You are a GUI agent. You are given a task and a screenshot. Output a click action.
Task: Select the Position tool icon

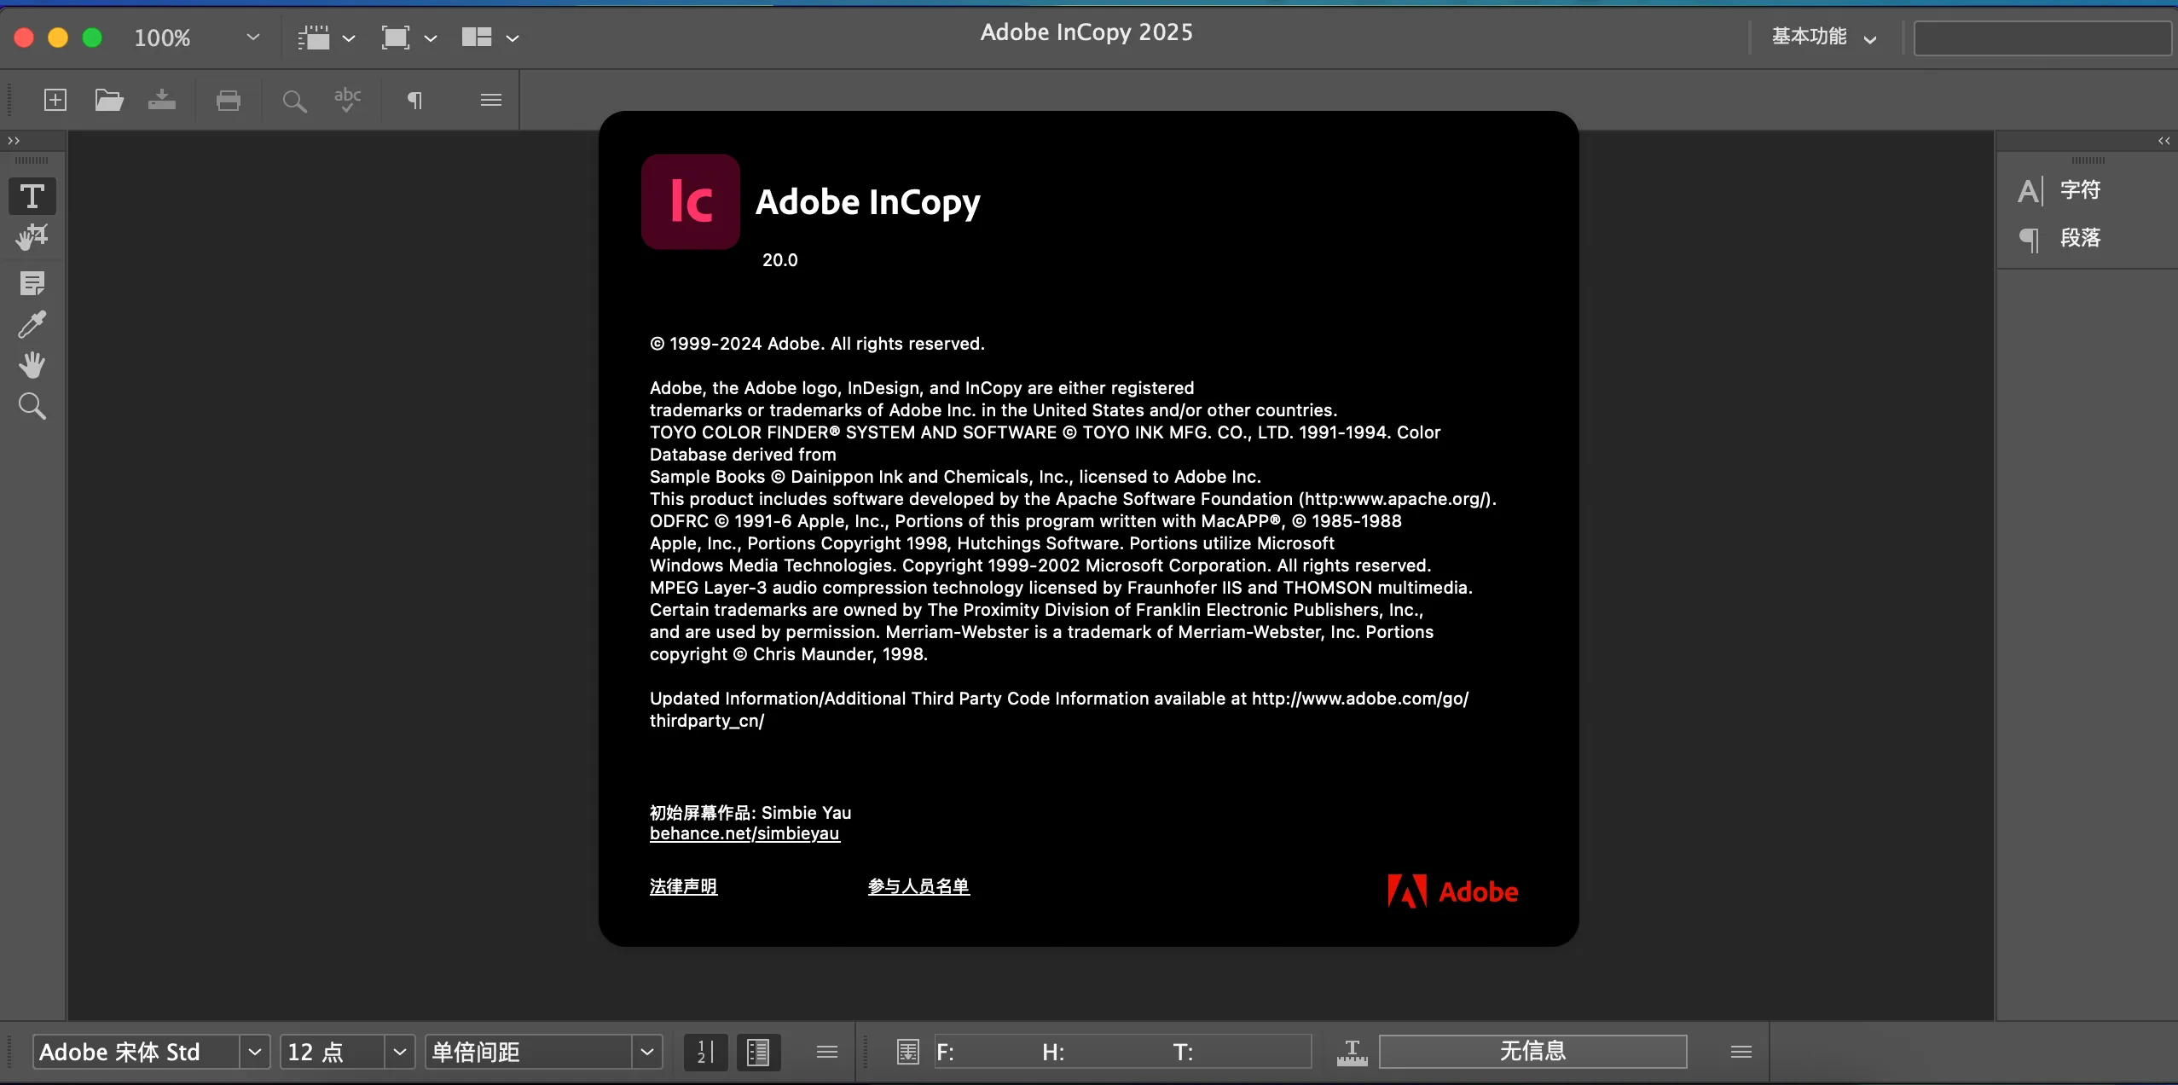(32, 237)
